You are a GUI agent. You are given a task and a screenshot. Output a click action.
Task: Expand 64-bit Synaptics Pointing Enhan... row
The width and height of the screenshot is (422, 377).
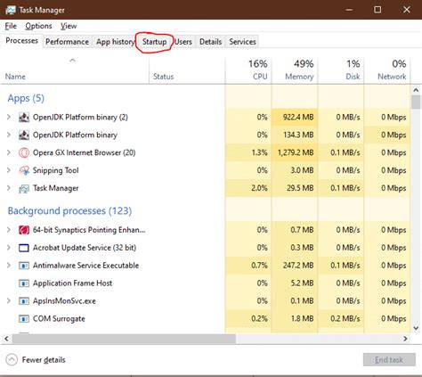pyautogui.click(x=9, y=230)
